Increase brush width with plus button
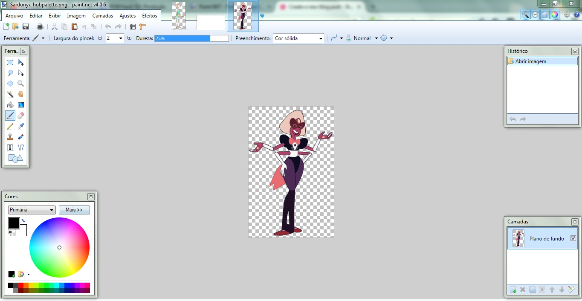The width and height of the screenshot is (582, 301). (130, 38)
